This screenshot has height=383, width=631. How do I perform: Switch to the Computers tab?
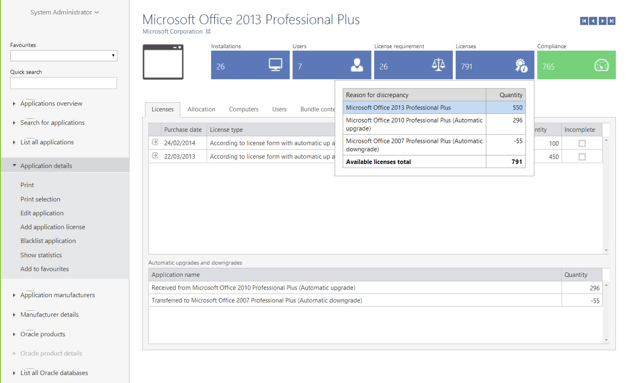244,109
